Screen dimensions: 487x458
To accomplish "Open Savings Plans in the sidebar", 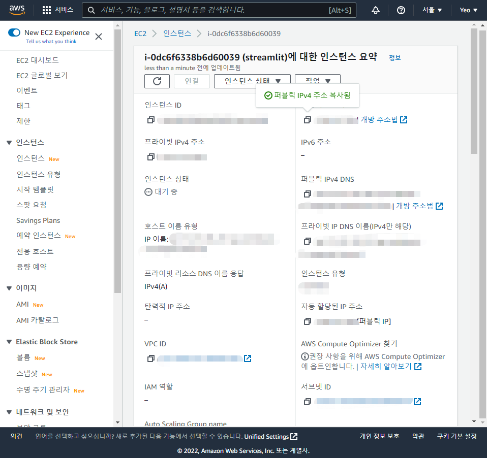I will tap(38, 220).
